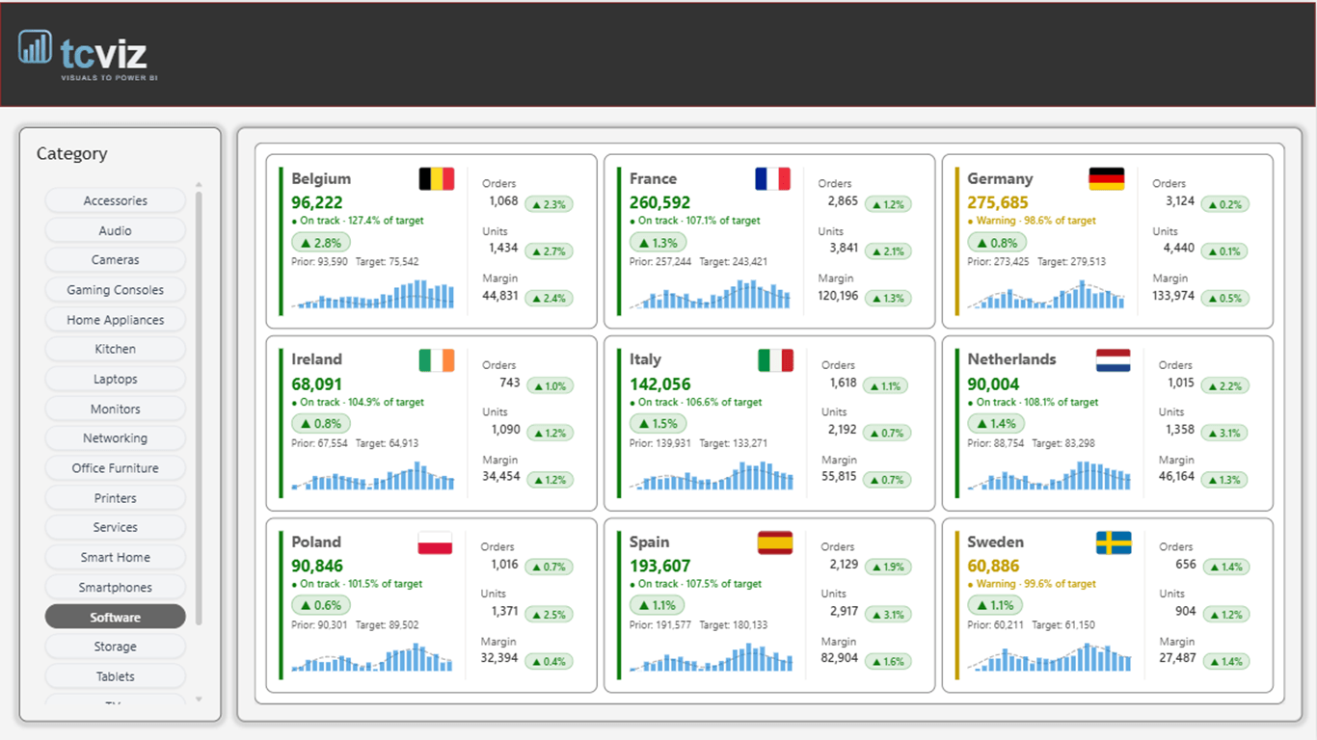This screenshot has height=740, width=1317.
Task: Select the Printers category
Action: 116,498
